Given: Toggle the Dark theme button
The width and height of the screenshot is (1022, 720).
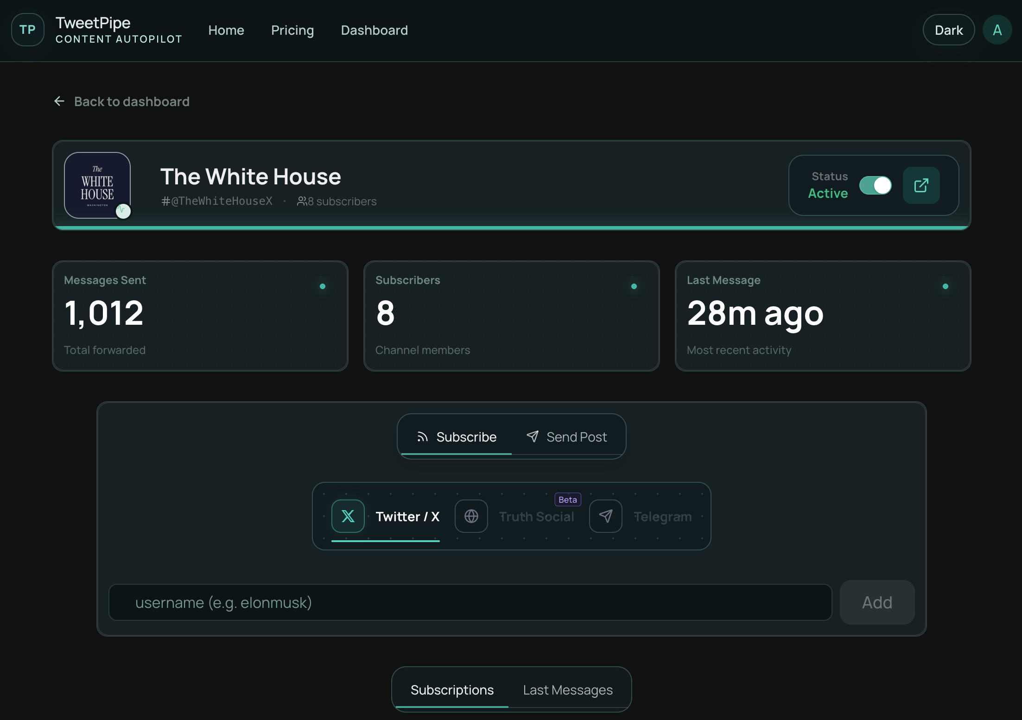Looking at the screenshot, I should [x=949, y=30].
